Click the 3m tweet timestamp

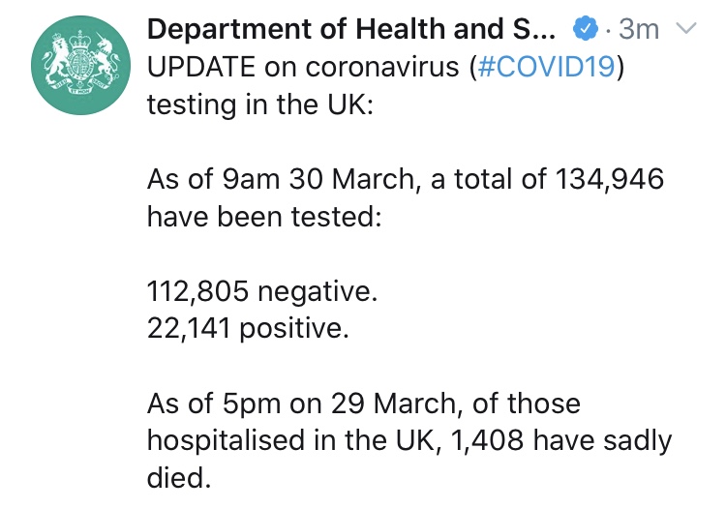(639, 29)
